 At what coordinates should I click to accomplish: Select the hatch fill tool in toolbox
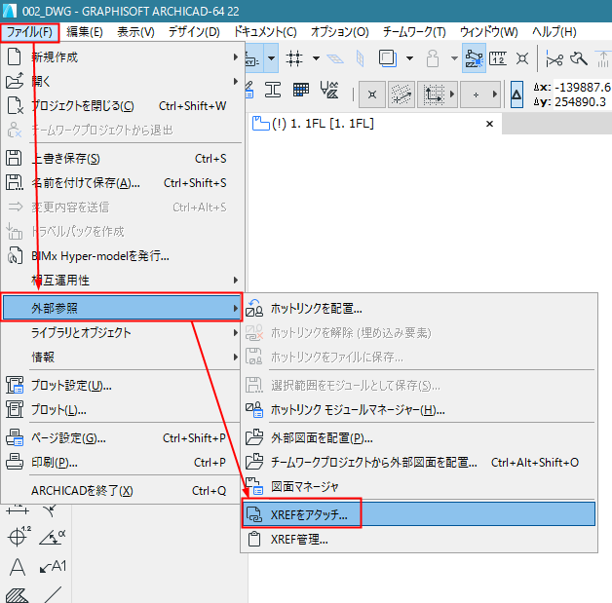coord(18,595)
